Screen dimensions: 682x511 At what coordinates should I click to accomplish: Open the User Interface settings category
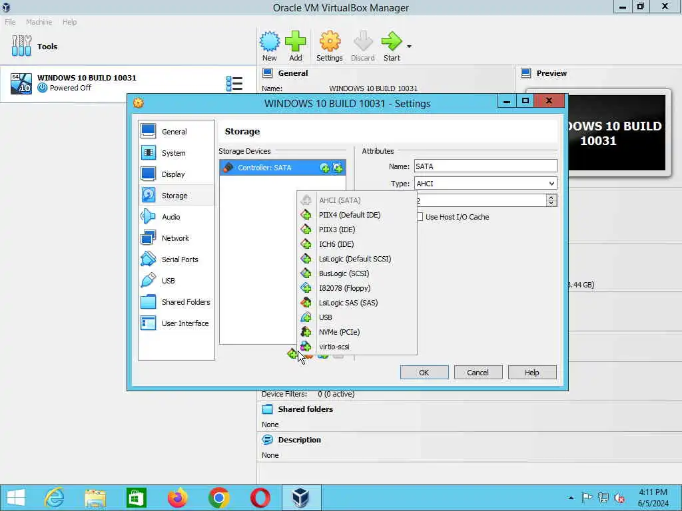pos(176,323)
